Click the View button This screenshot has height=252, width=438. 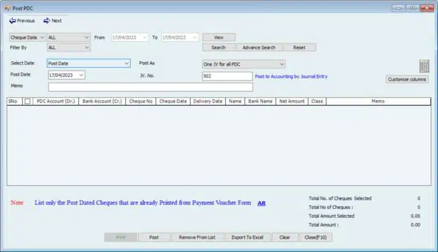[219, 38]
